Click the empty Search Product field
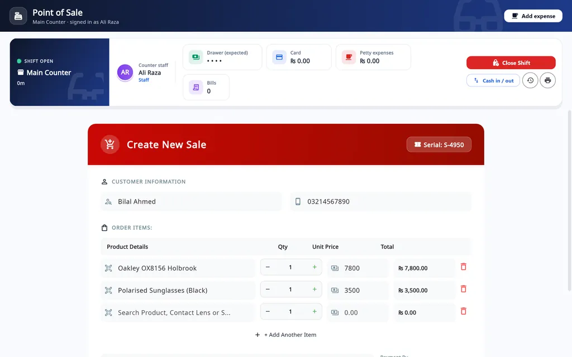This screenshot has width=572, height=357. (x=178, y=312)
